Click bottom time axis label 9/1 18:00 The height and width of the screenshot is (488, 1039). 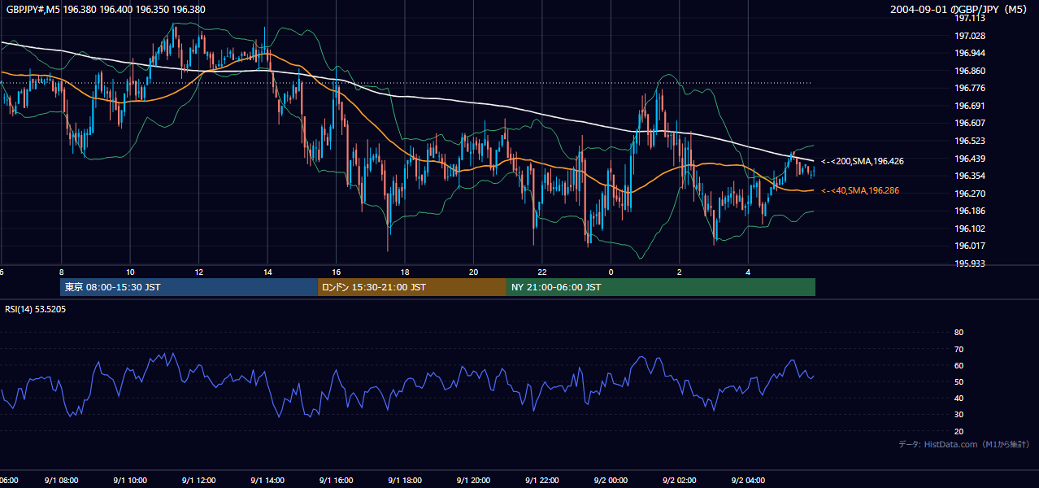(404, 481)
